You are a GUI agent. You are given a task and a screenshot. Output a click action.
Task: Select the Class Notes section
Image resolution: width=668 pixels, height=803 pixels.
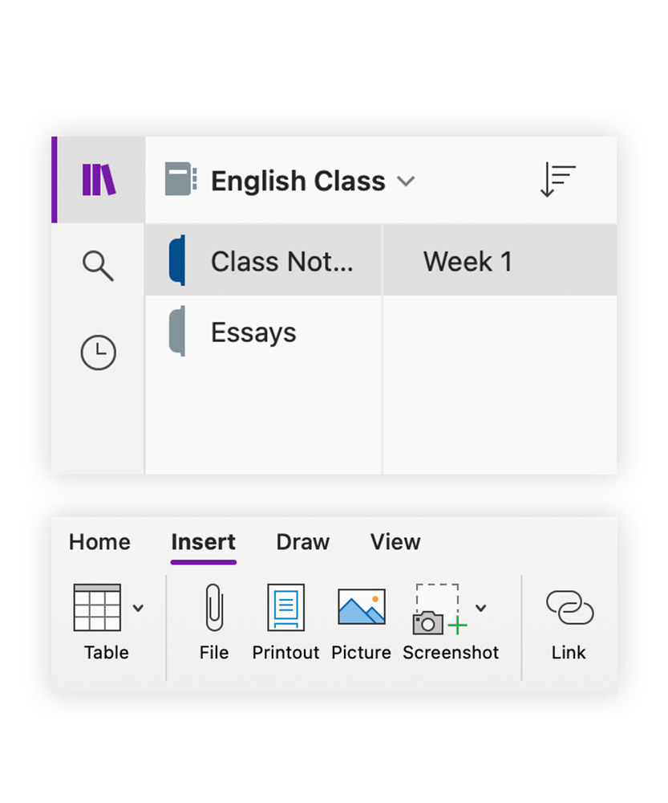pos(281,261)
